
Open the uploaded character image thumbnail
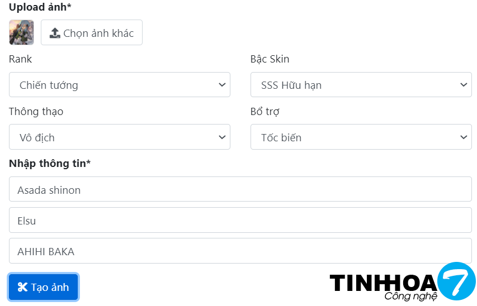pyautogui.click(x=21, y=32)
